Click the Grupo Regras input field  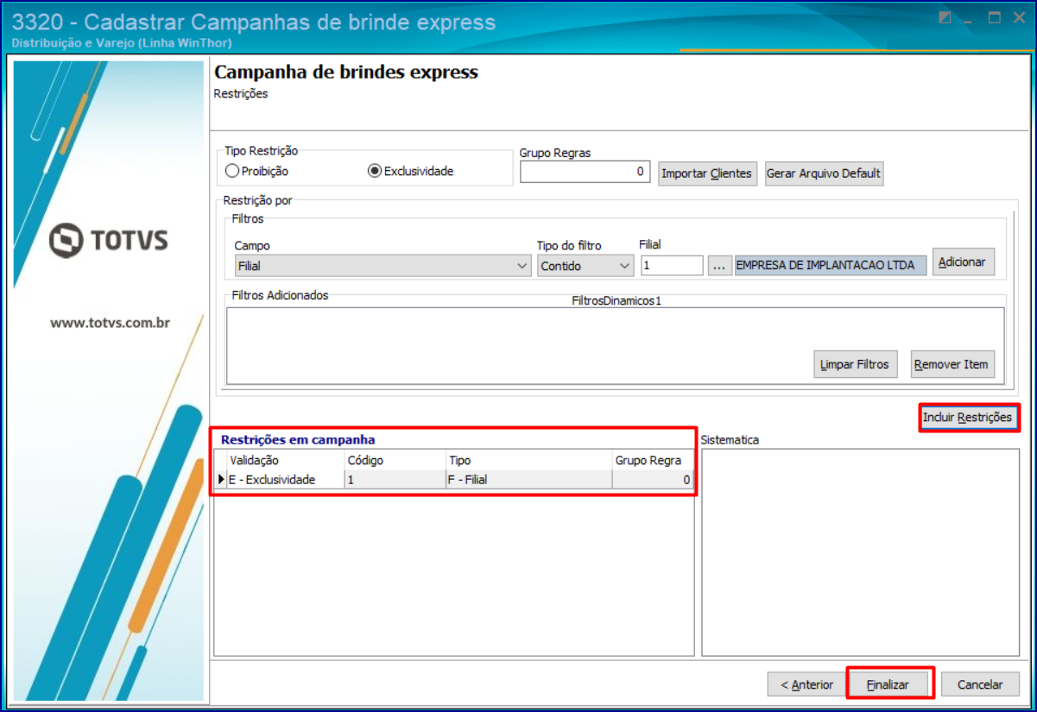coord(585,172)
